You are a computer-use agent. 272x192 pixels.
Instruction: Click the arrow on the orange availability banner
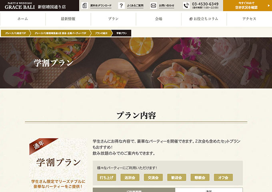269,6
